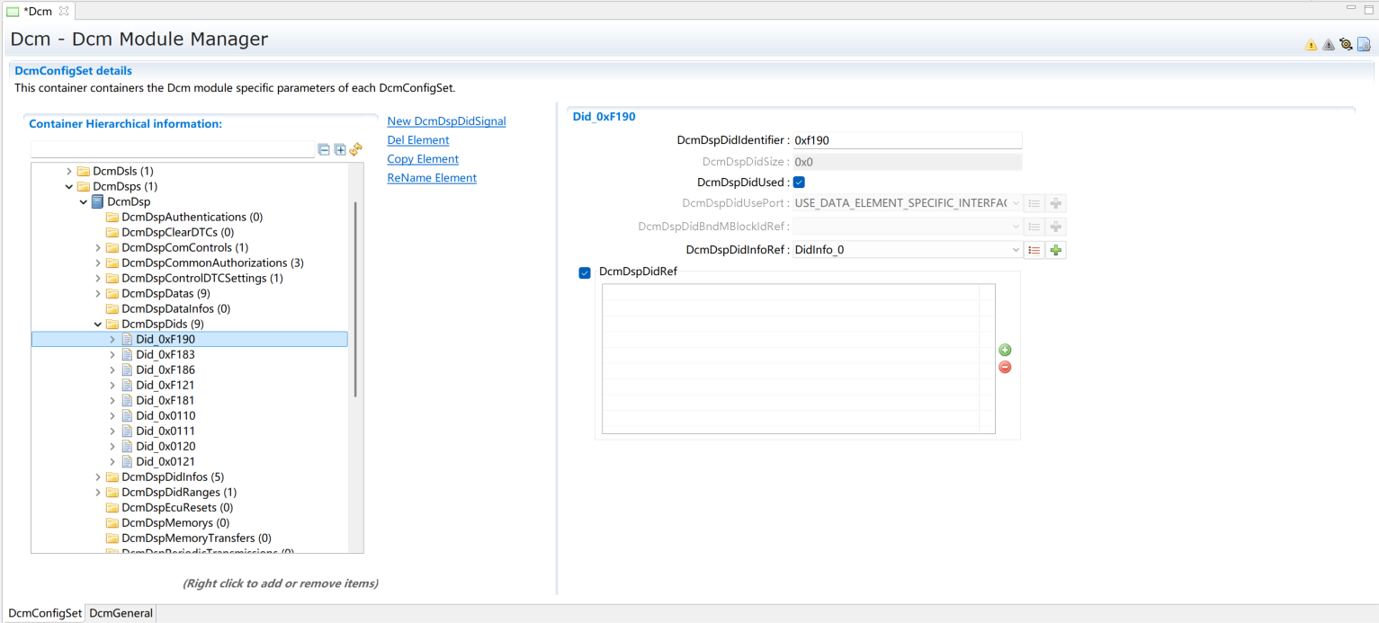Click the Del Element link
This screenshot has height=623, width=1379.
tap(418, 140)
